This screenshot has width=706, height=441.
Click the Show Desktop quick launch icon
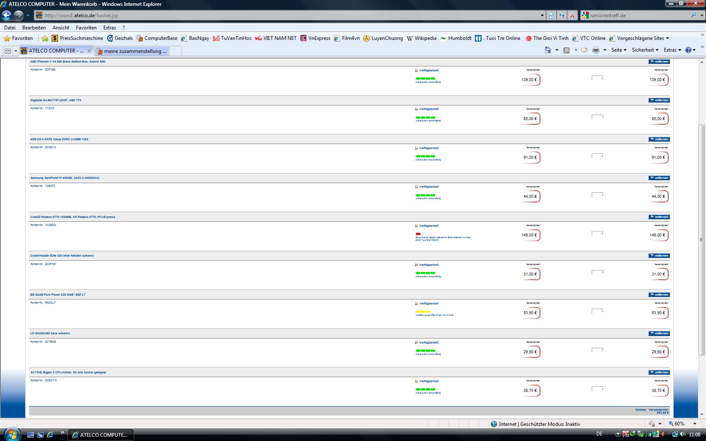tap(31, 435)
